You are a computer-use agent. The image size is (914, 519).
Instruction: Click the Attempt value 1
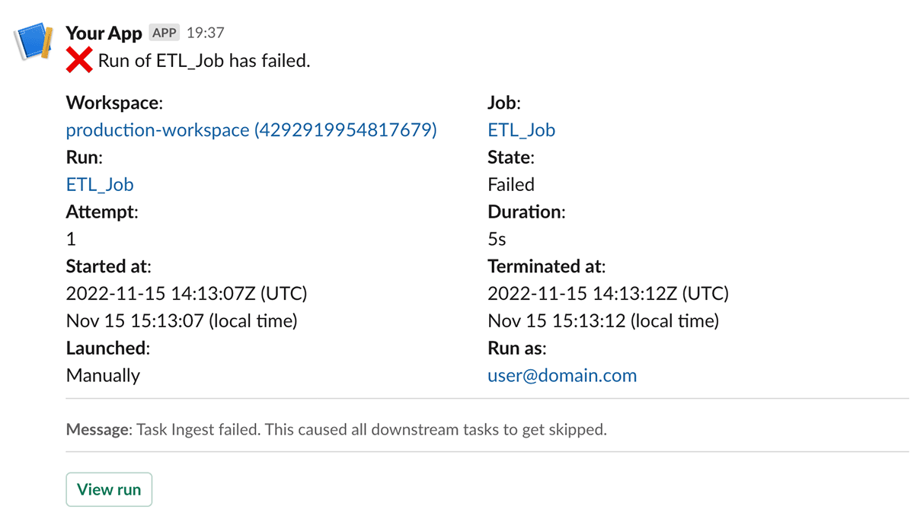pyautogui.click(x=71, y=239)
